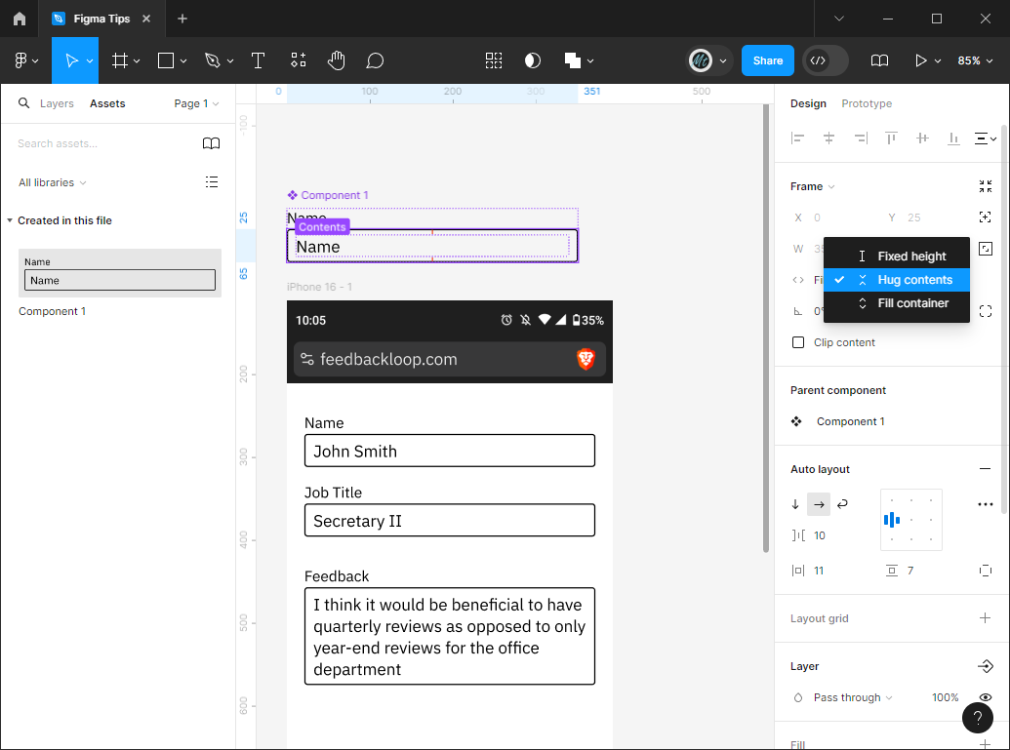1010x750 pixels.
Task: Open the team library book icon
Action: (211, 143)
